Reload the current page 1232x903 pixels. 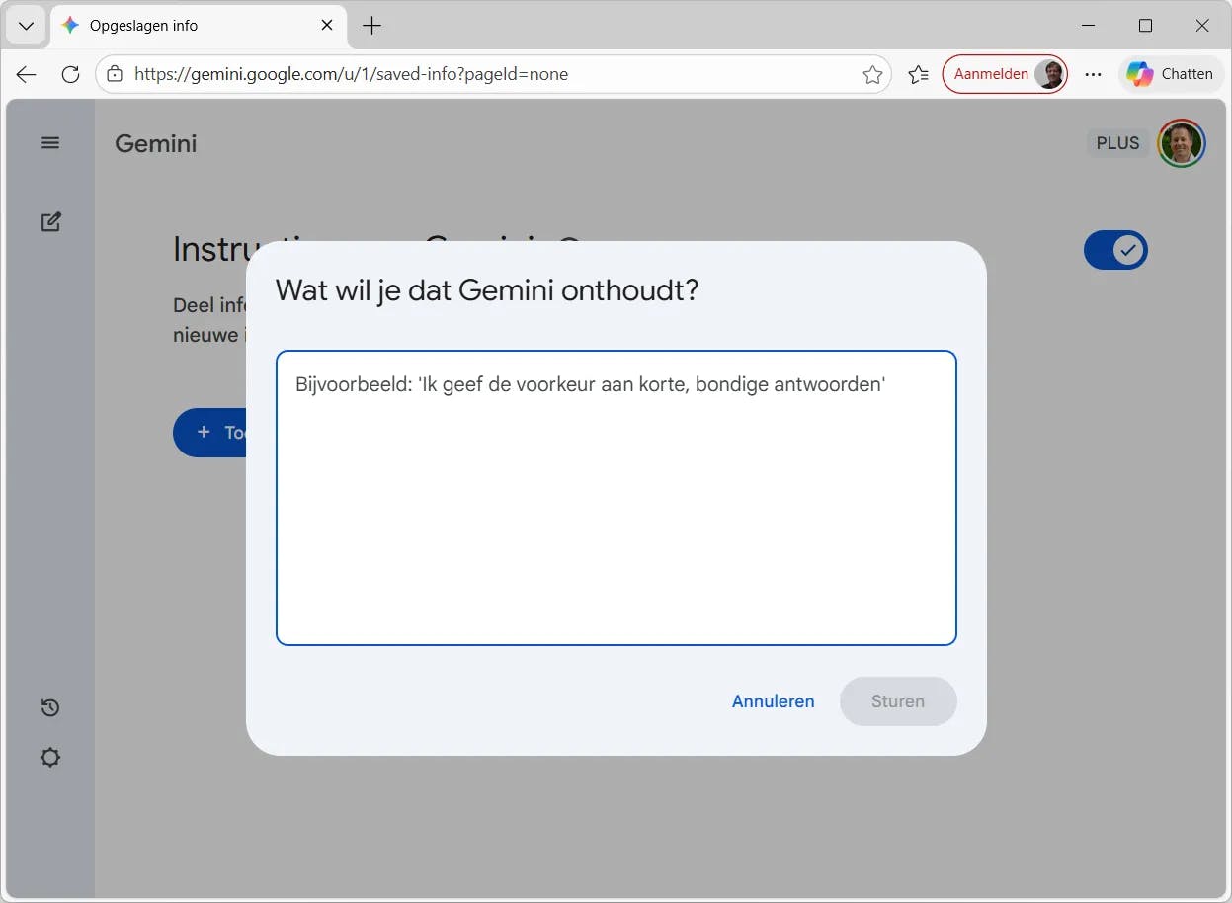click(x=70, y=74)
